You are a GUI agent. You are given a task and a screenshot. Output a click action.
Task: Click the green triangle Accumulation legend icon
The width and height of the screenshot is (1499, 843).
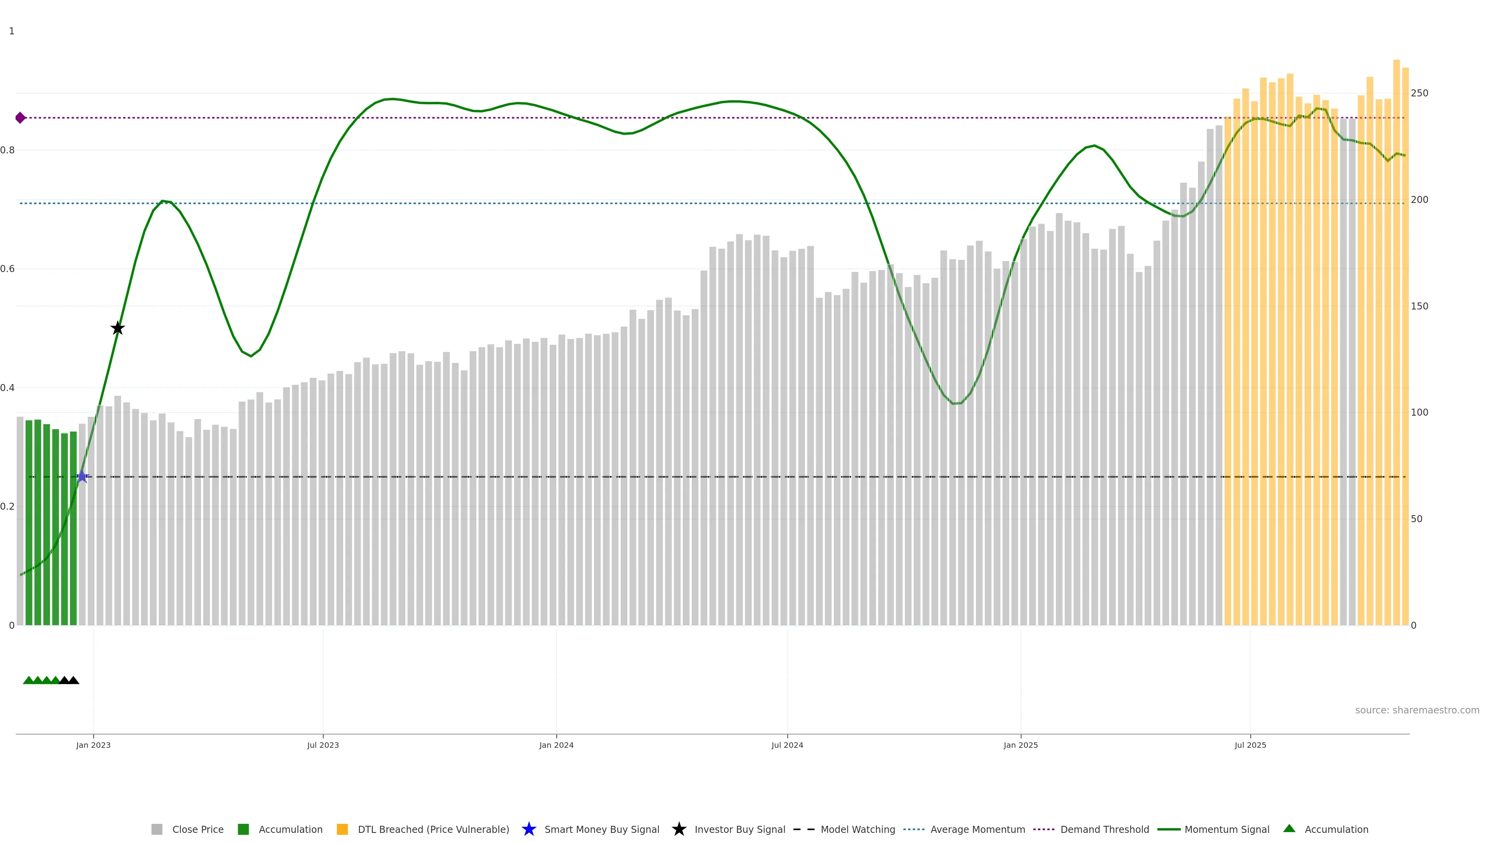click(x=1289, y=829)
